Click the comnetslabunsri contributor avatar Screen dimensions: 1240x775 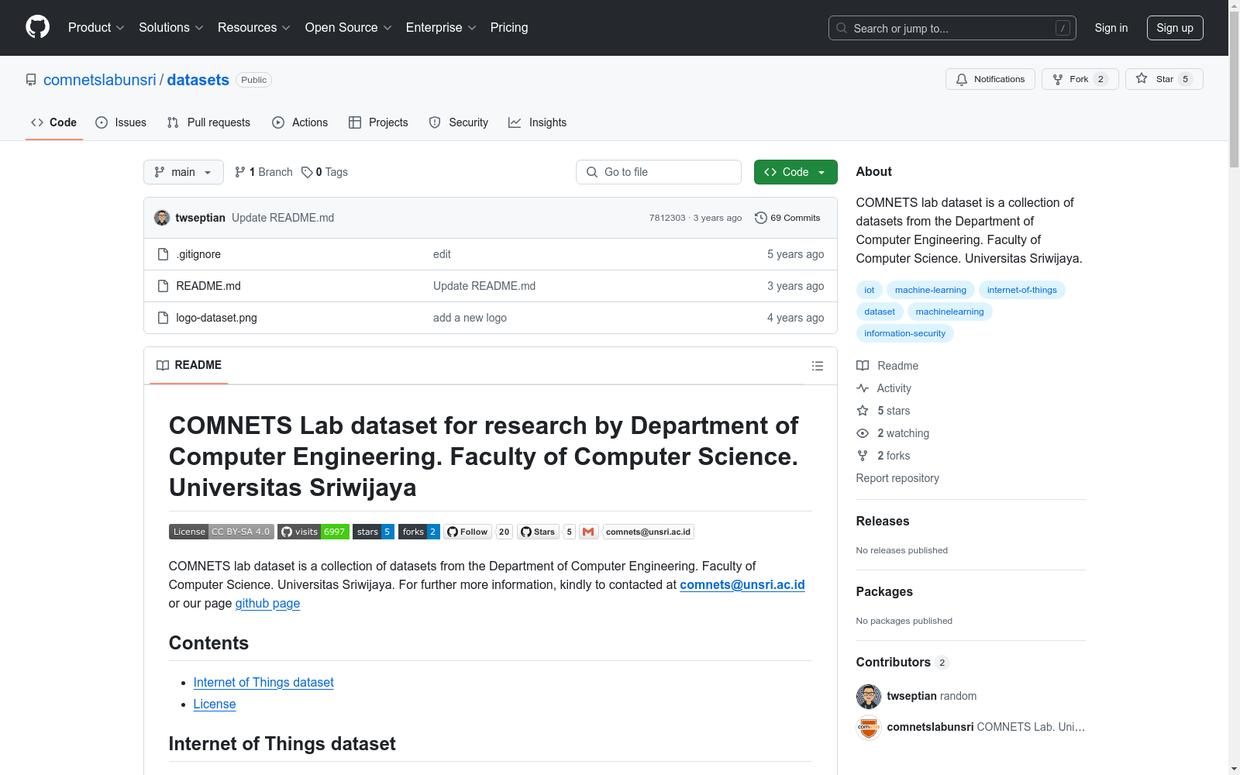click(869, 727)
